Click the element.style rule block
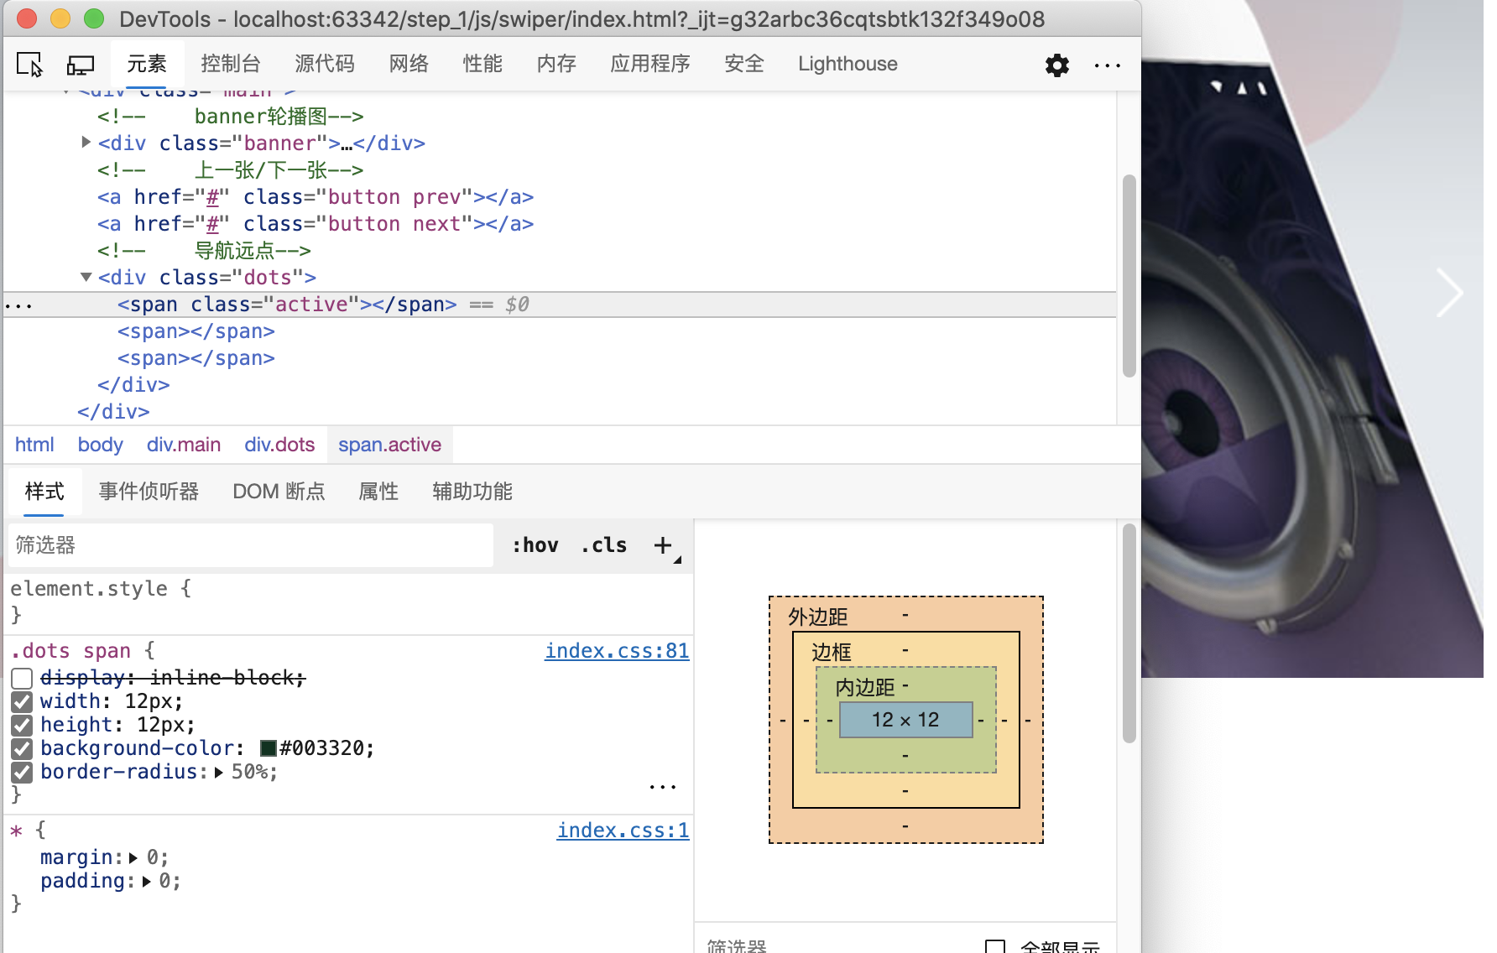 348,601
